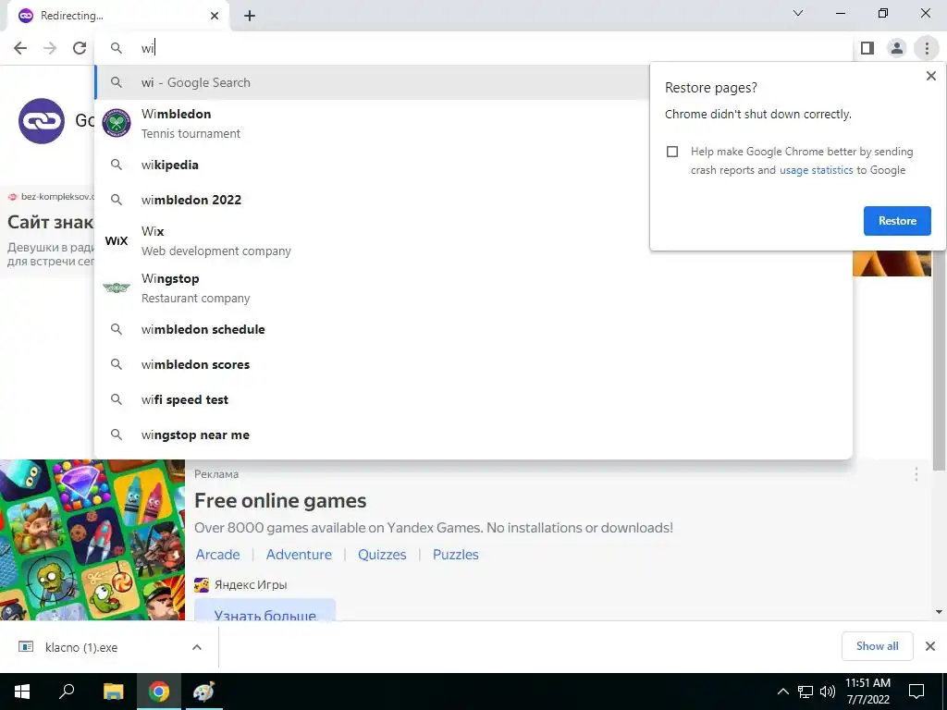Open the Quizzes games link
Image resolution: width=947 pixels, height=710 pixels.
click(382, 555)
